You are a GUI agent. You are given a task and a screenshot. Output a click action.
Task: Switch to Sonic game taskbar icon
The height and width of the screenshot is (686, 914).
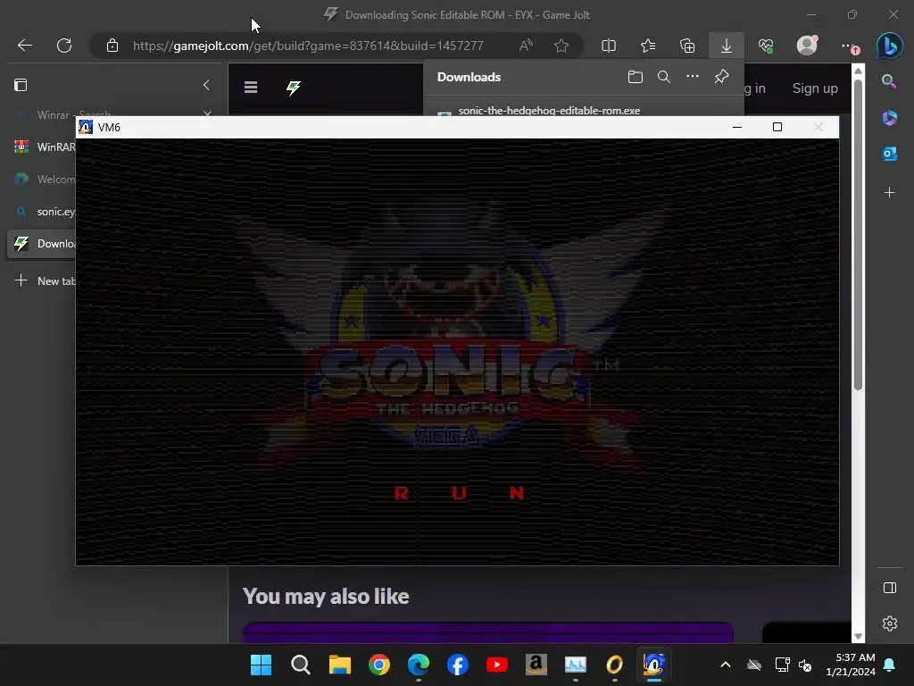pyautogui.click(x=654, y=665)
